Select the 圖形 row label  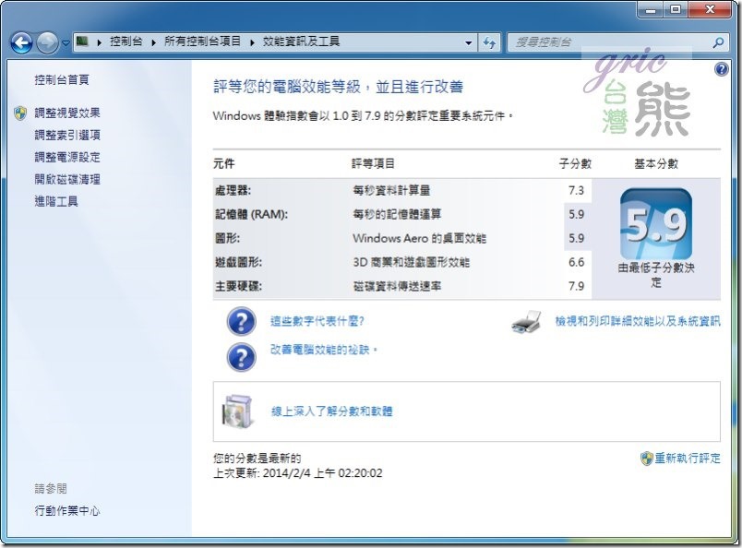pos(228,238)
